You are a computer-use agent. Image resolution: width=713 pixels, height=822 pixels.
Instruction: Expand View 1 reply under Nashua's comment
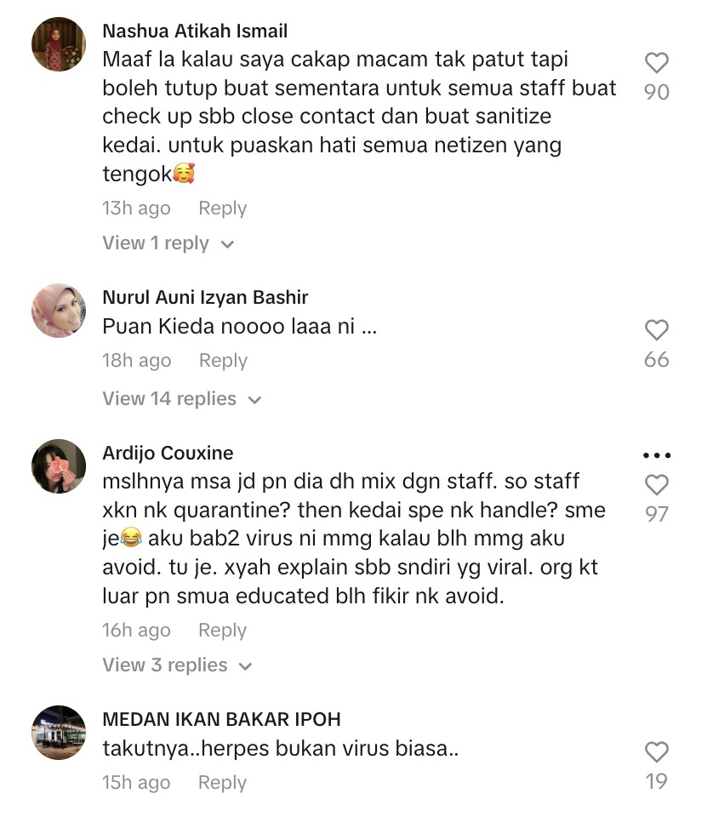coord(168,243)
